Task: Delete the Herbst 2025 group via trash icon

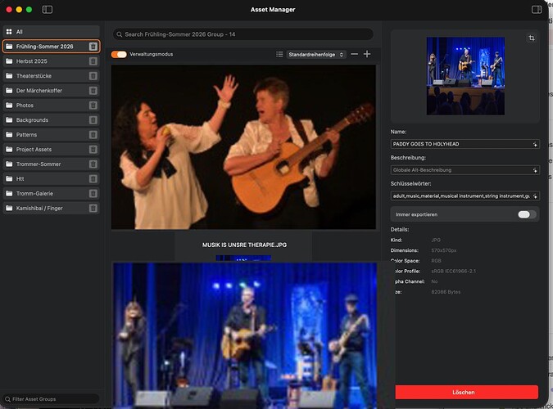Action: [93, 61]
